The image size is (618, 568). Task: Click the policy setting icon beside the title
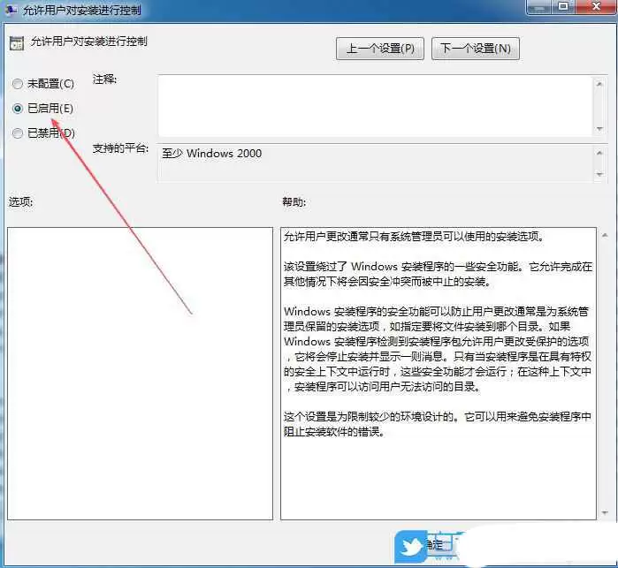tap(17, 43)
